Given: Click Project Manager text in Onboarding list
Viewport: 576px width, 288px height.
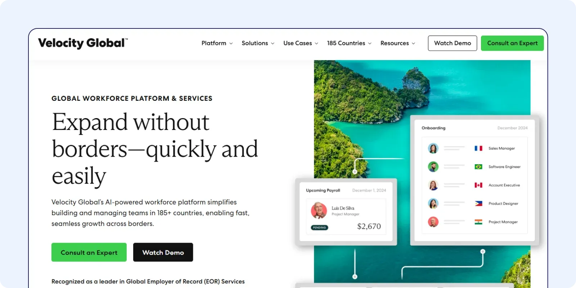Looking at the screenshot, I should pos(503,222).
